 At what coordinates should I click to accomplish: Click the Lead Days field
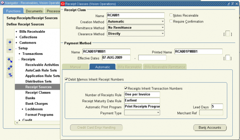coord(217,107)
